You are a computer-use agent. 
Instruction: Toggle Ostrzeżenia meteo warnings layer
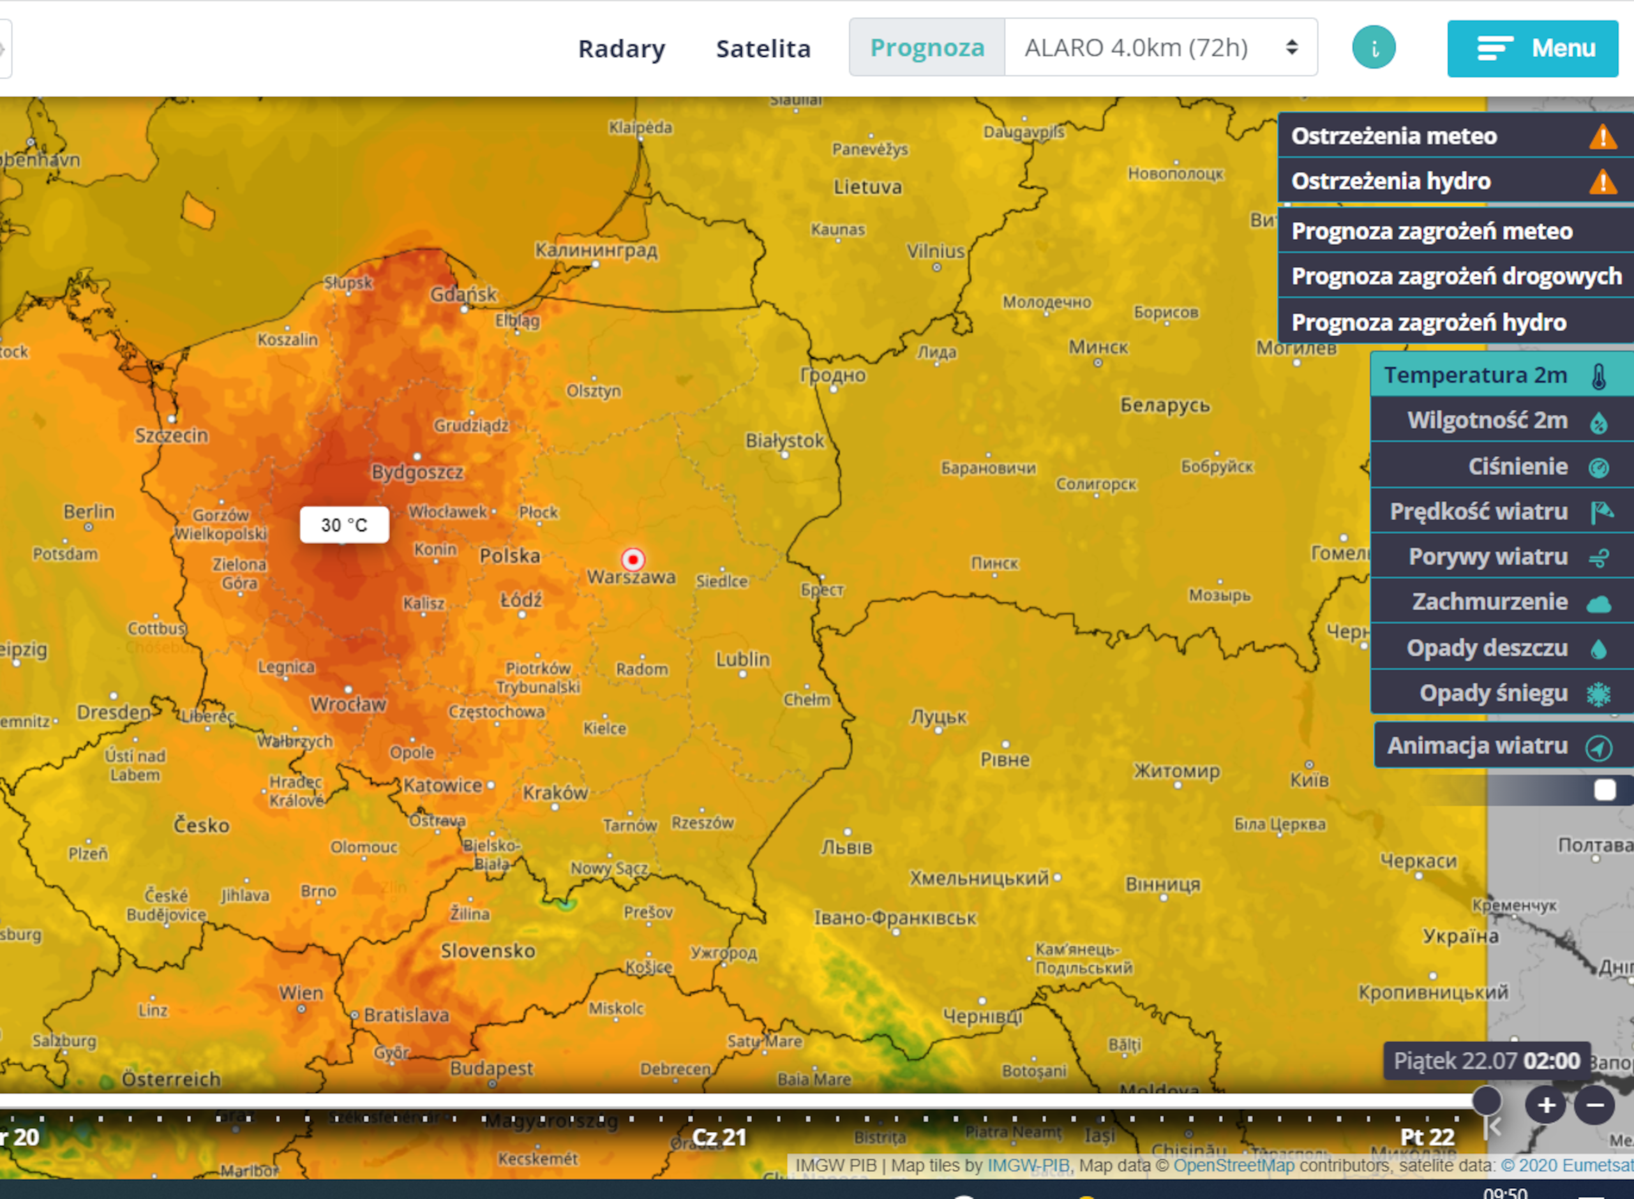tap(1455, 136)
